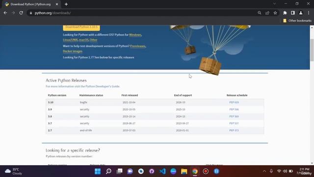Reload the python.org page
This screenshot has width=314, height=177.
click(x=21, y=13)
